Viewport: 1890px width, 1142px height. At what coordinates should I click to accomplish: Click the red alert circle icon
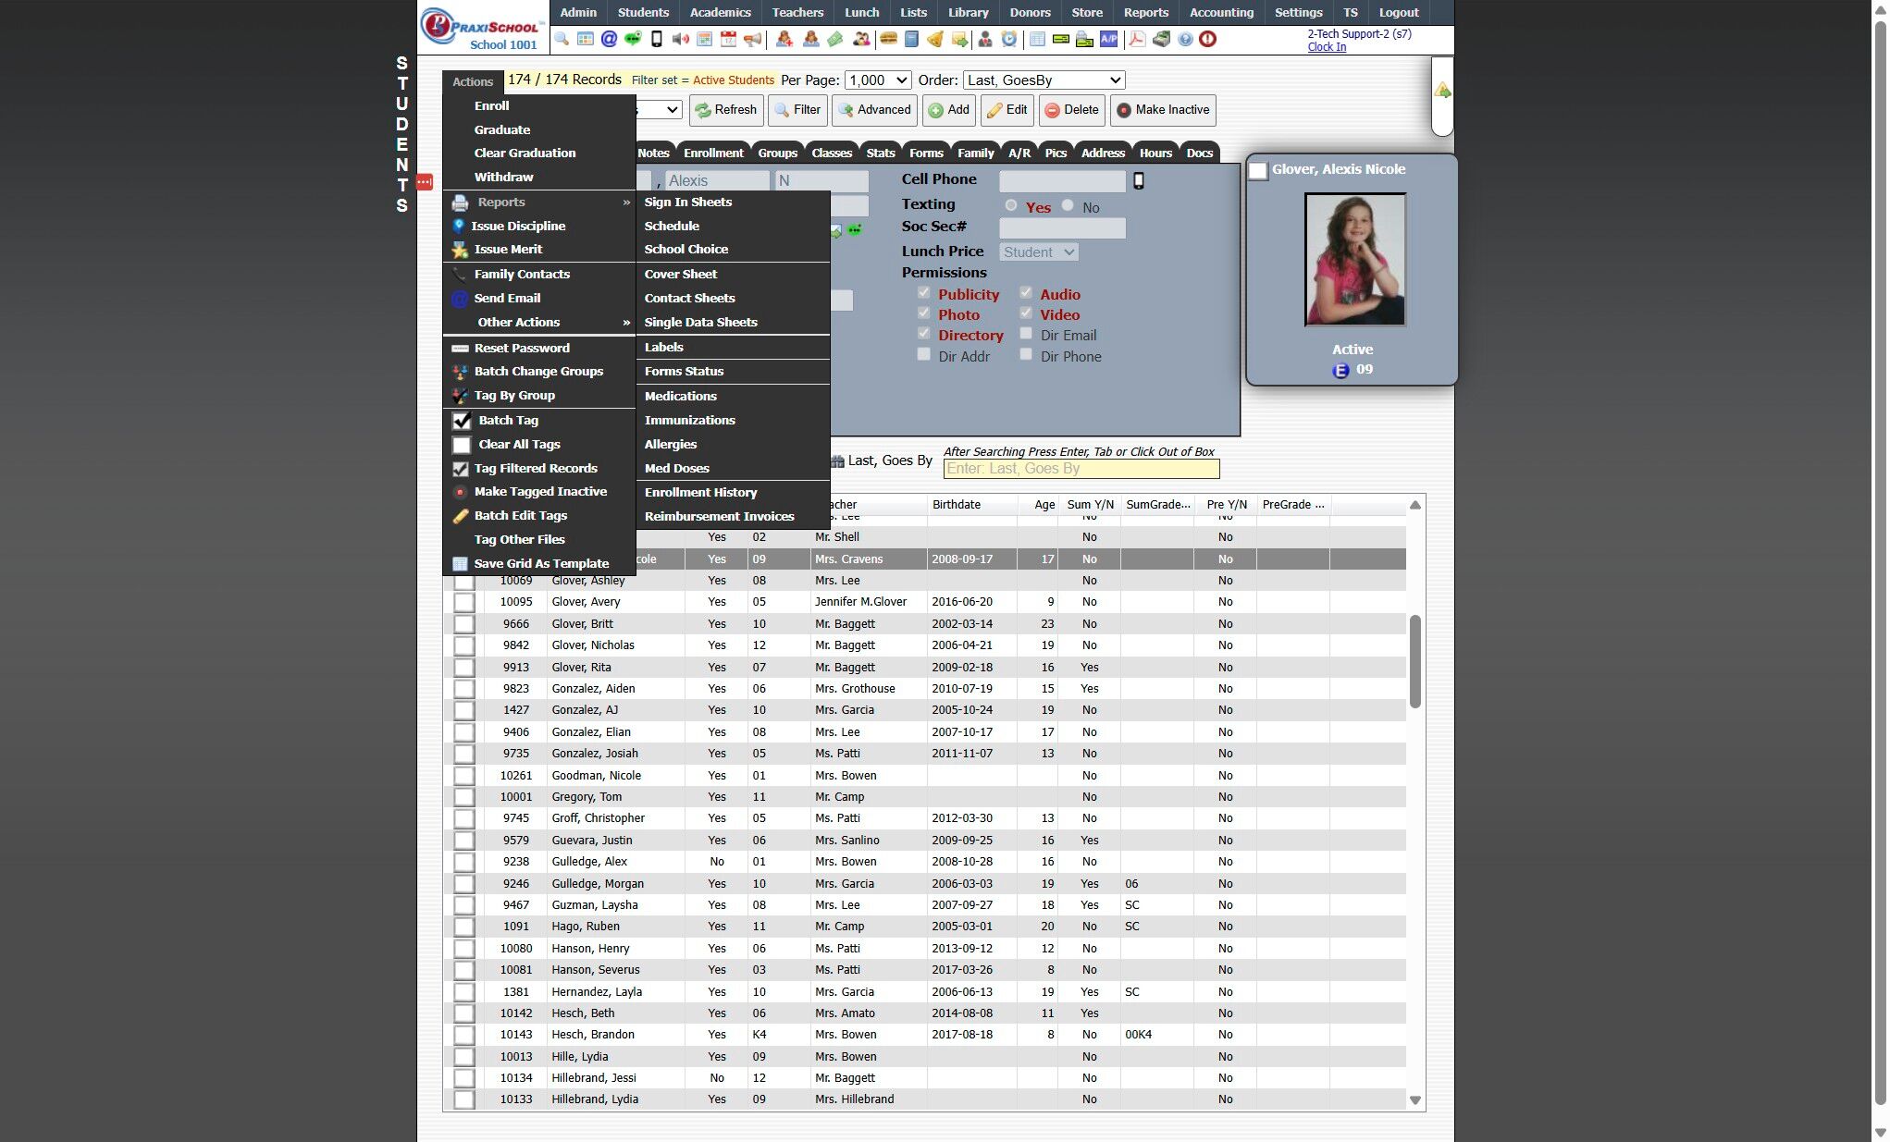pyautogui.click(x=1207, y=39)
